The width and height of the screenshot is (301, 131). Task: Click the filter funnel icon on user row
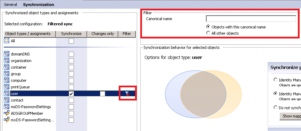tap(127, 94)
